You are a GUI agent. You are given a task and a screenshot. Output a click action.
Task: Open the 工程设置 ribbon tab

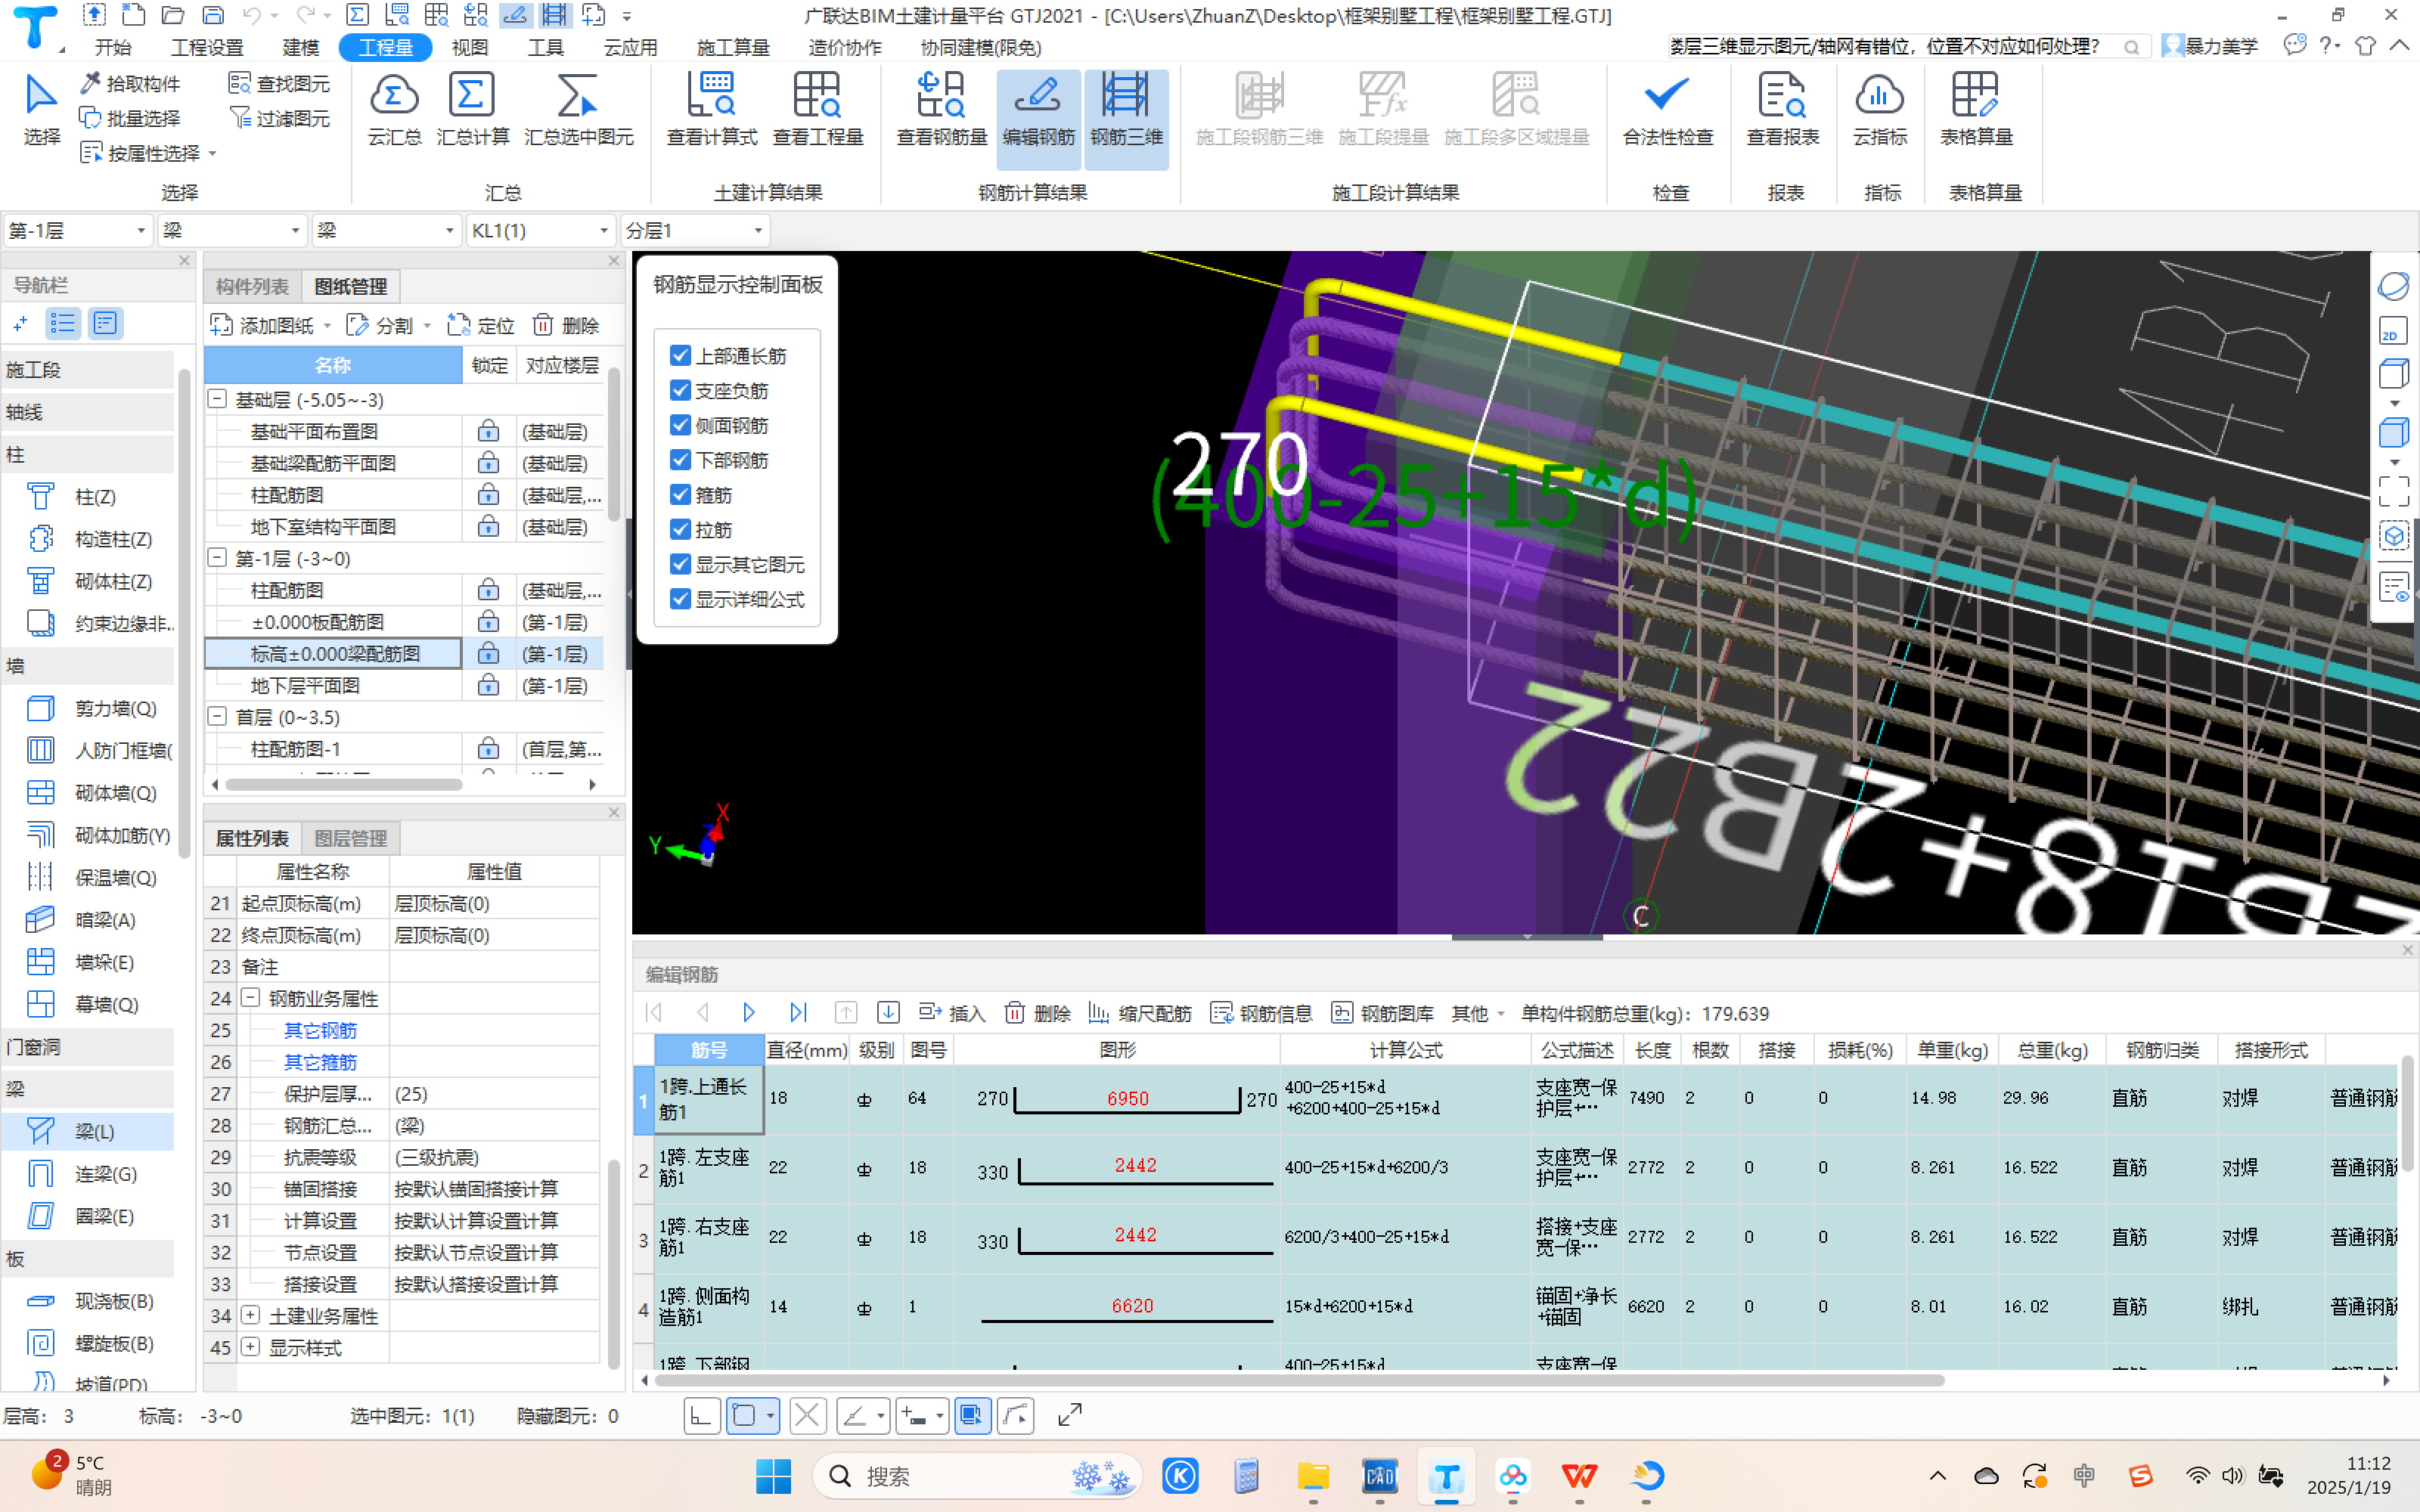point(207,47)
